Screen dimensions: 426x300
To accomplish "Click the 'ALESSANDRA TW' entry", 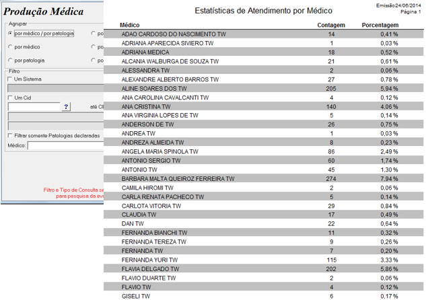I will pos(263,71).
